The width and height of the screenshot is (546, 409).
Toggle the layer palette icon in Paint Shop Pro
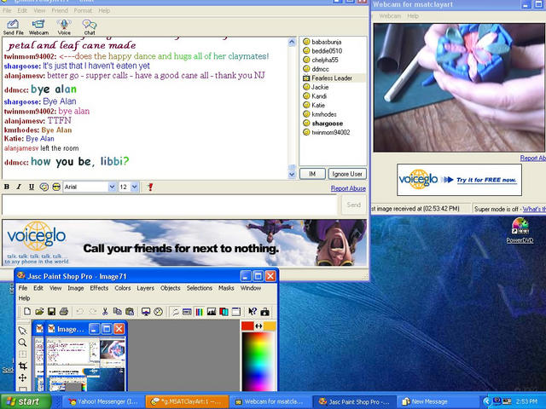[x=224, y=312]
